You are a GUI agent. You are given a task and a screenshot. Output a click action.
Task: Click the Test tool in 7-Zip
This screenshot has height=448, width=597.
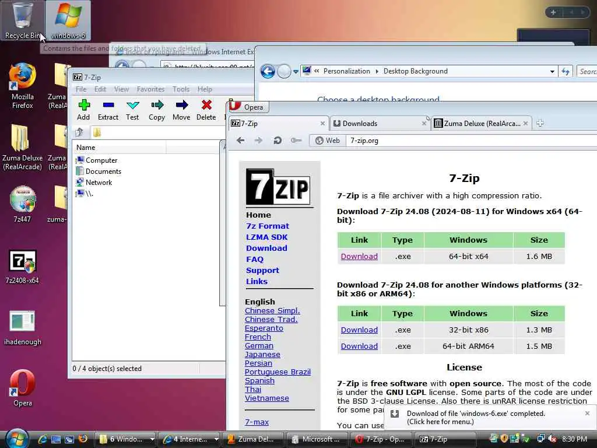pyautogui.click(x=132, y=110)
